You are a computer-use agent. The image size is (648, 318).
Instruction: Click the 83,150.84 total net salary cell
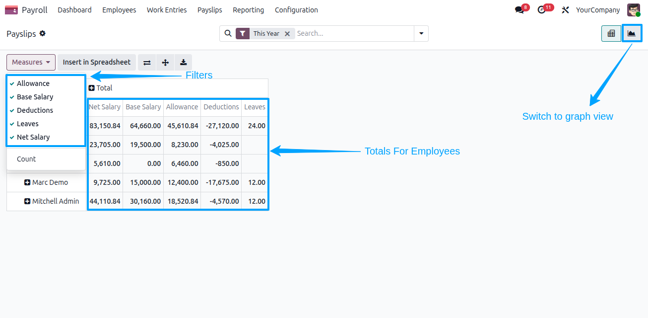[105, 126]
